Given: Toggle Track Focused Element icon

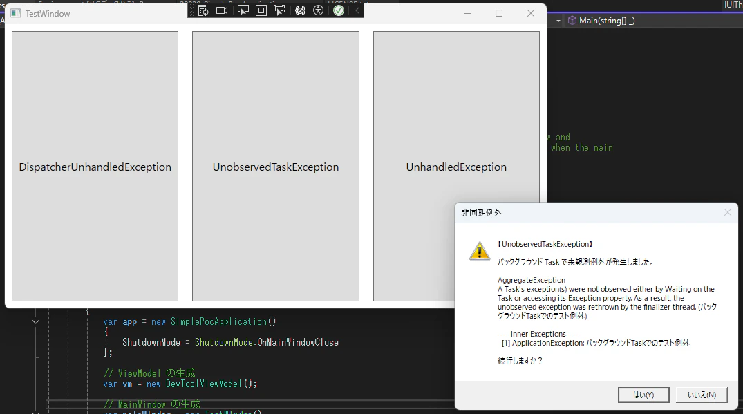Looking at the screenshot, I should 279,10.
